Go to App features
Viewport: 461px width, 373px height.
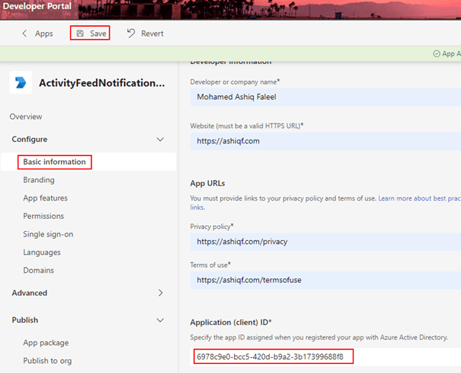45,198
